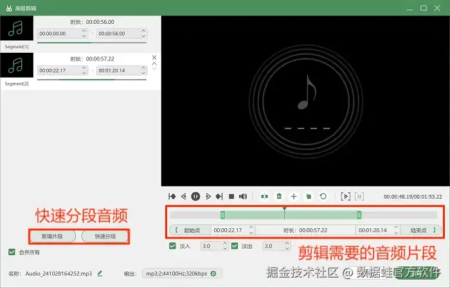Click the file name Audio_241028164252.mp3

click(x=59, y=274)
